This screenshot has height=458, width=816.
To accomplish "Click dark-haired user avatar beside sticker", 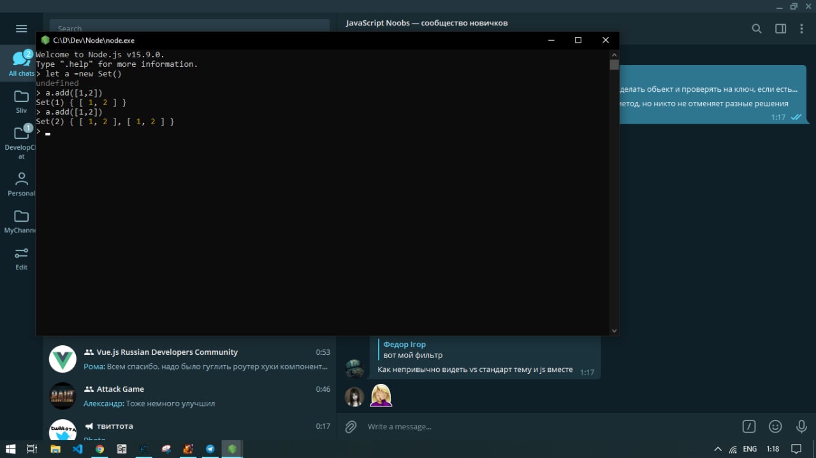I will [354, 397].
